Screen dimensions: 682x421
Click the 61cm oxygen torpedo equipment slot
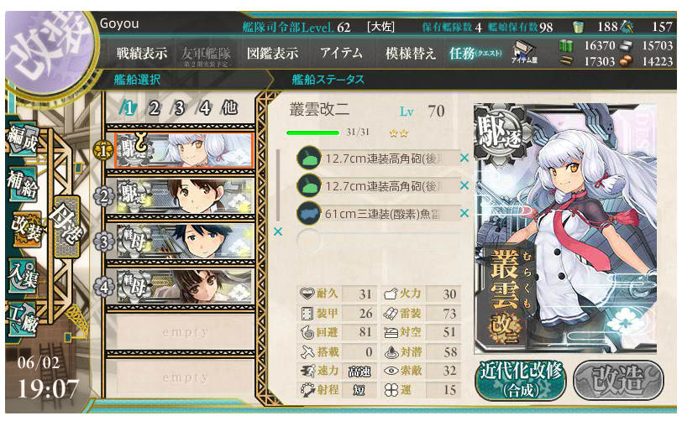click(x=378, y=214)
